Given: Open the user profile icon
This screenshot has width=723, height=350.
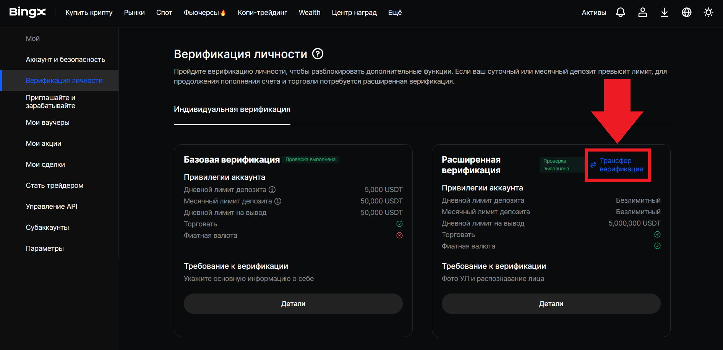Looking at the screenshot, I should (643, 13).
